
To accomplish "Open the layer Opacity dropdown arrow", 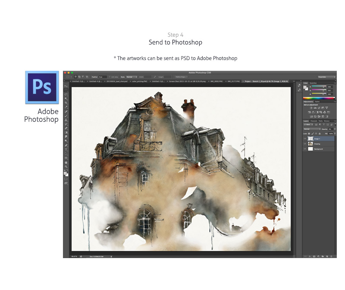I will click(x=335, y=129).
